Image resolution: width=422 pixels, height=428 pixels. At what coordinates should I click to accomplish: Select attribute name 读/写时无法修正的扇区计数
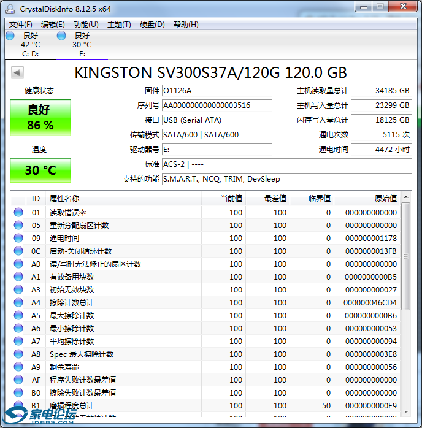pos(95,264)
